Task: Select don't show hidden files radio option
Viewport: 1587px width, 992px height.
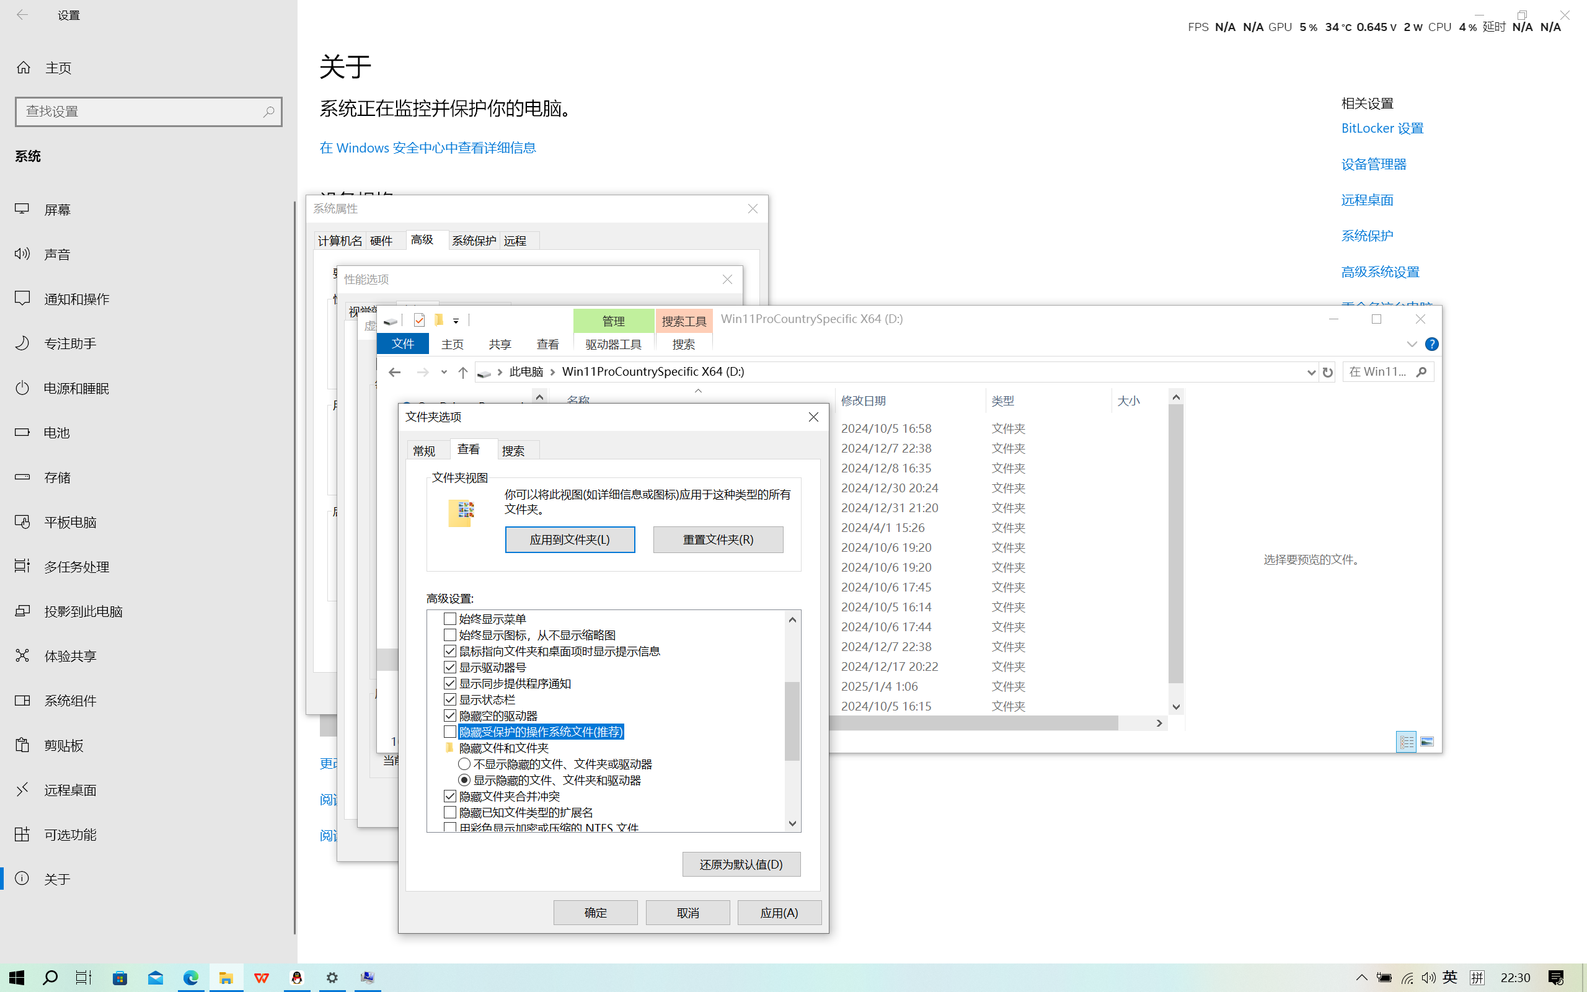Action: [x=464, y=764]
